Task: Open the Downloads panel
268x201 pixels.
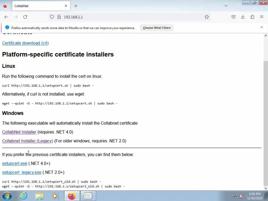Action: tap(243, 17)
